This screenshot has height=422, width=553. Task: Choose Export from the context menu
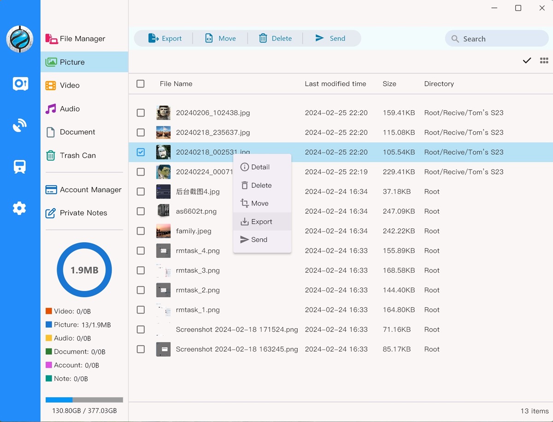click(x=262, y=222)
